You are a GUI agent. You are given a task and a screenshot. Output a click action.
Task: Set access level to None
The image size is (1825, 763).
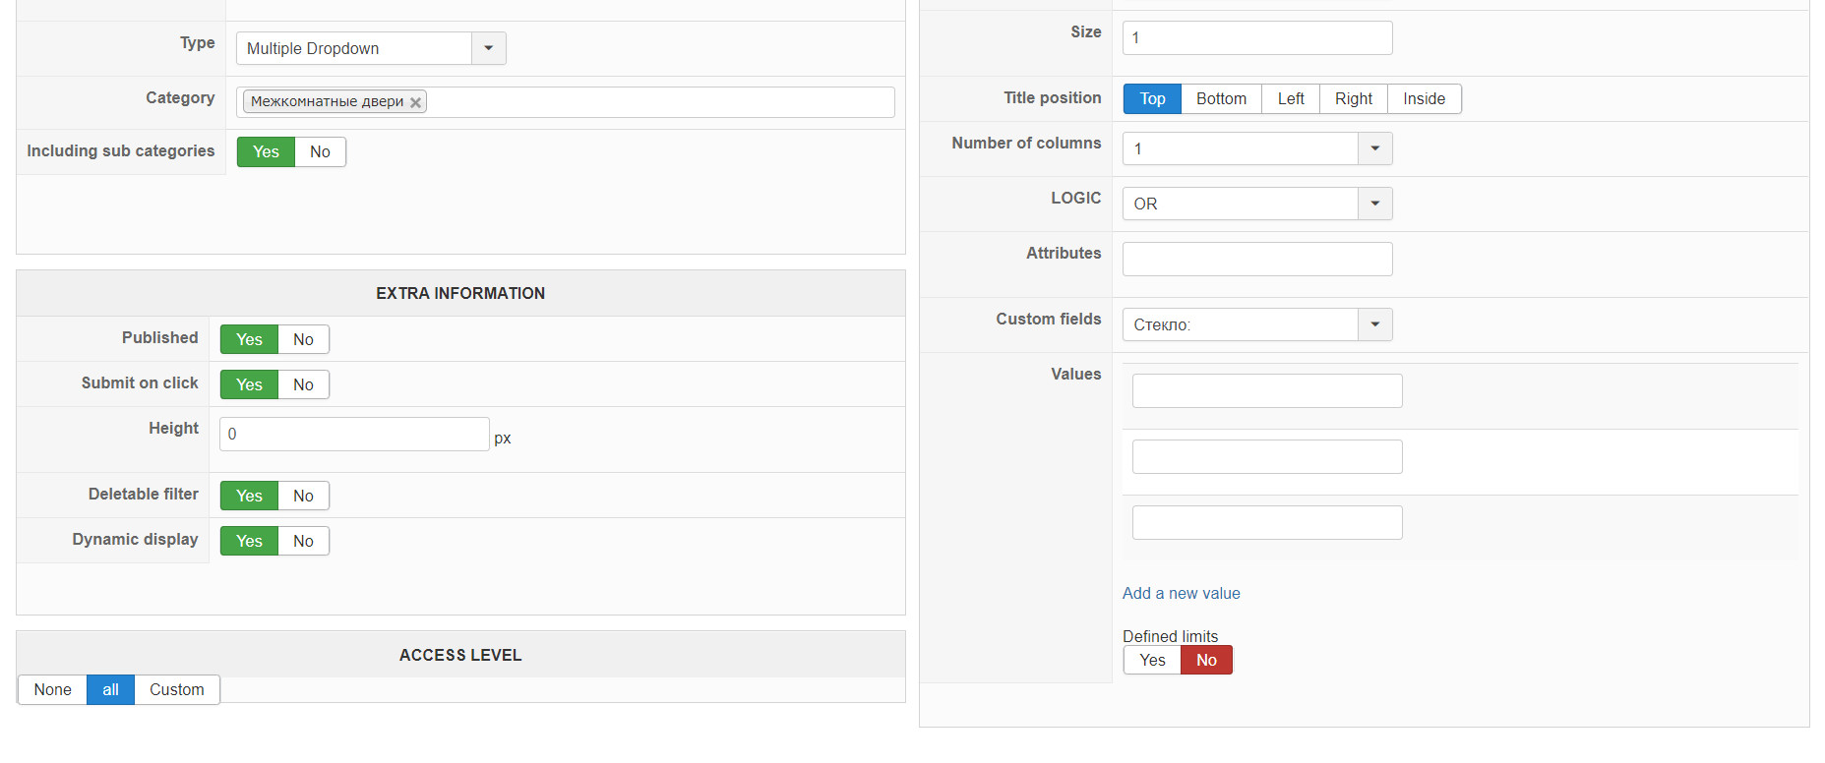[52, 689]
